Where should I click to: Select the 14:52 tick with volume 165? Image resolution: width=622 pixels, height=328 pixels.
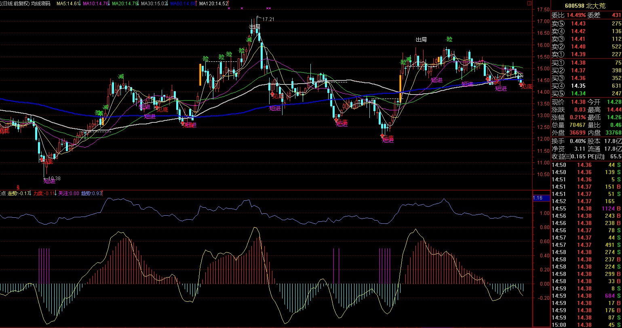pos(586,201)
